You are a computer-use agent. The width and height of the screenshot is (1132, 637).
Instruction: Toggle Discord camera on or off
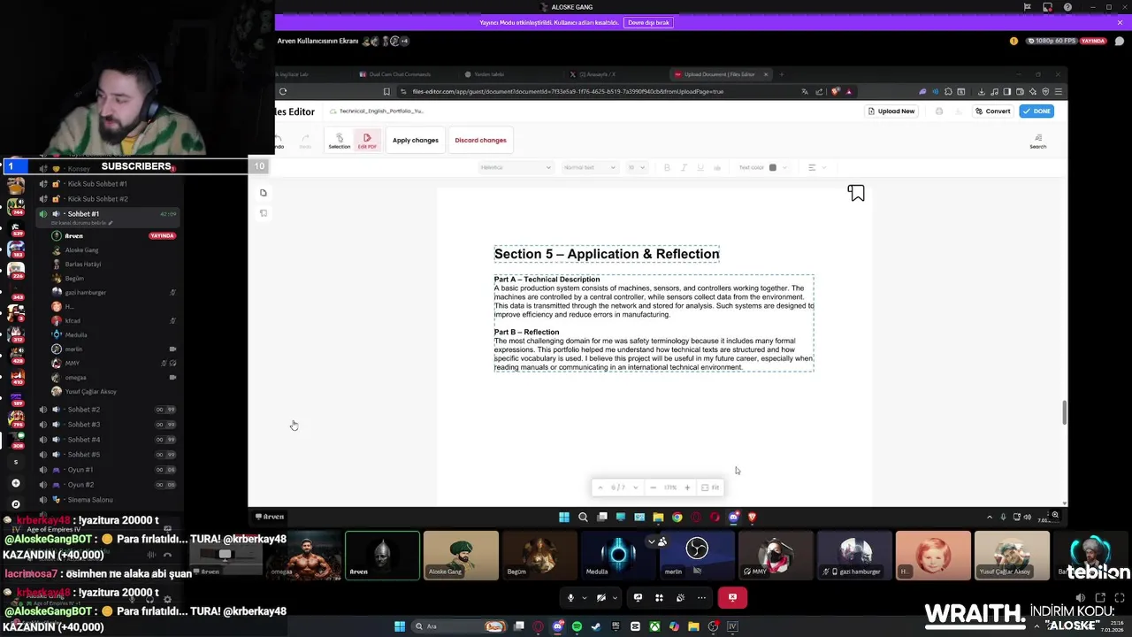pos(601,598)
